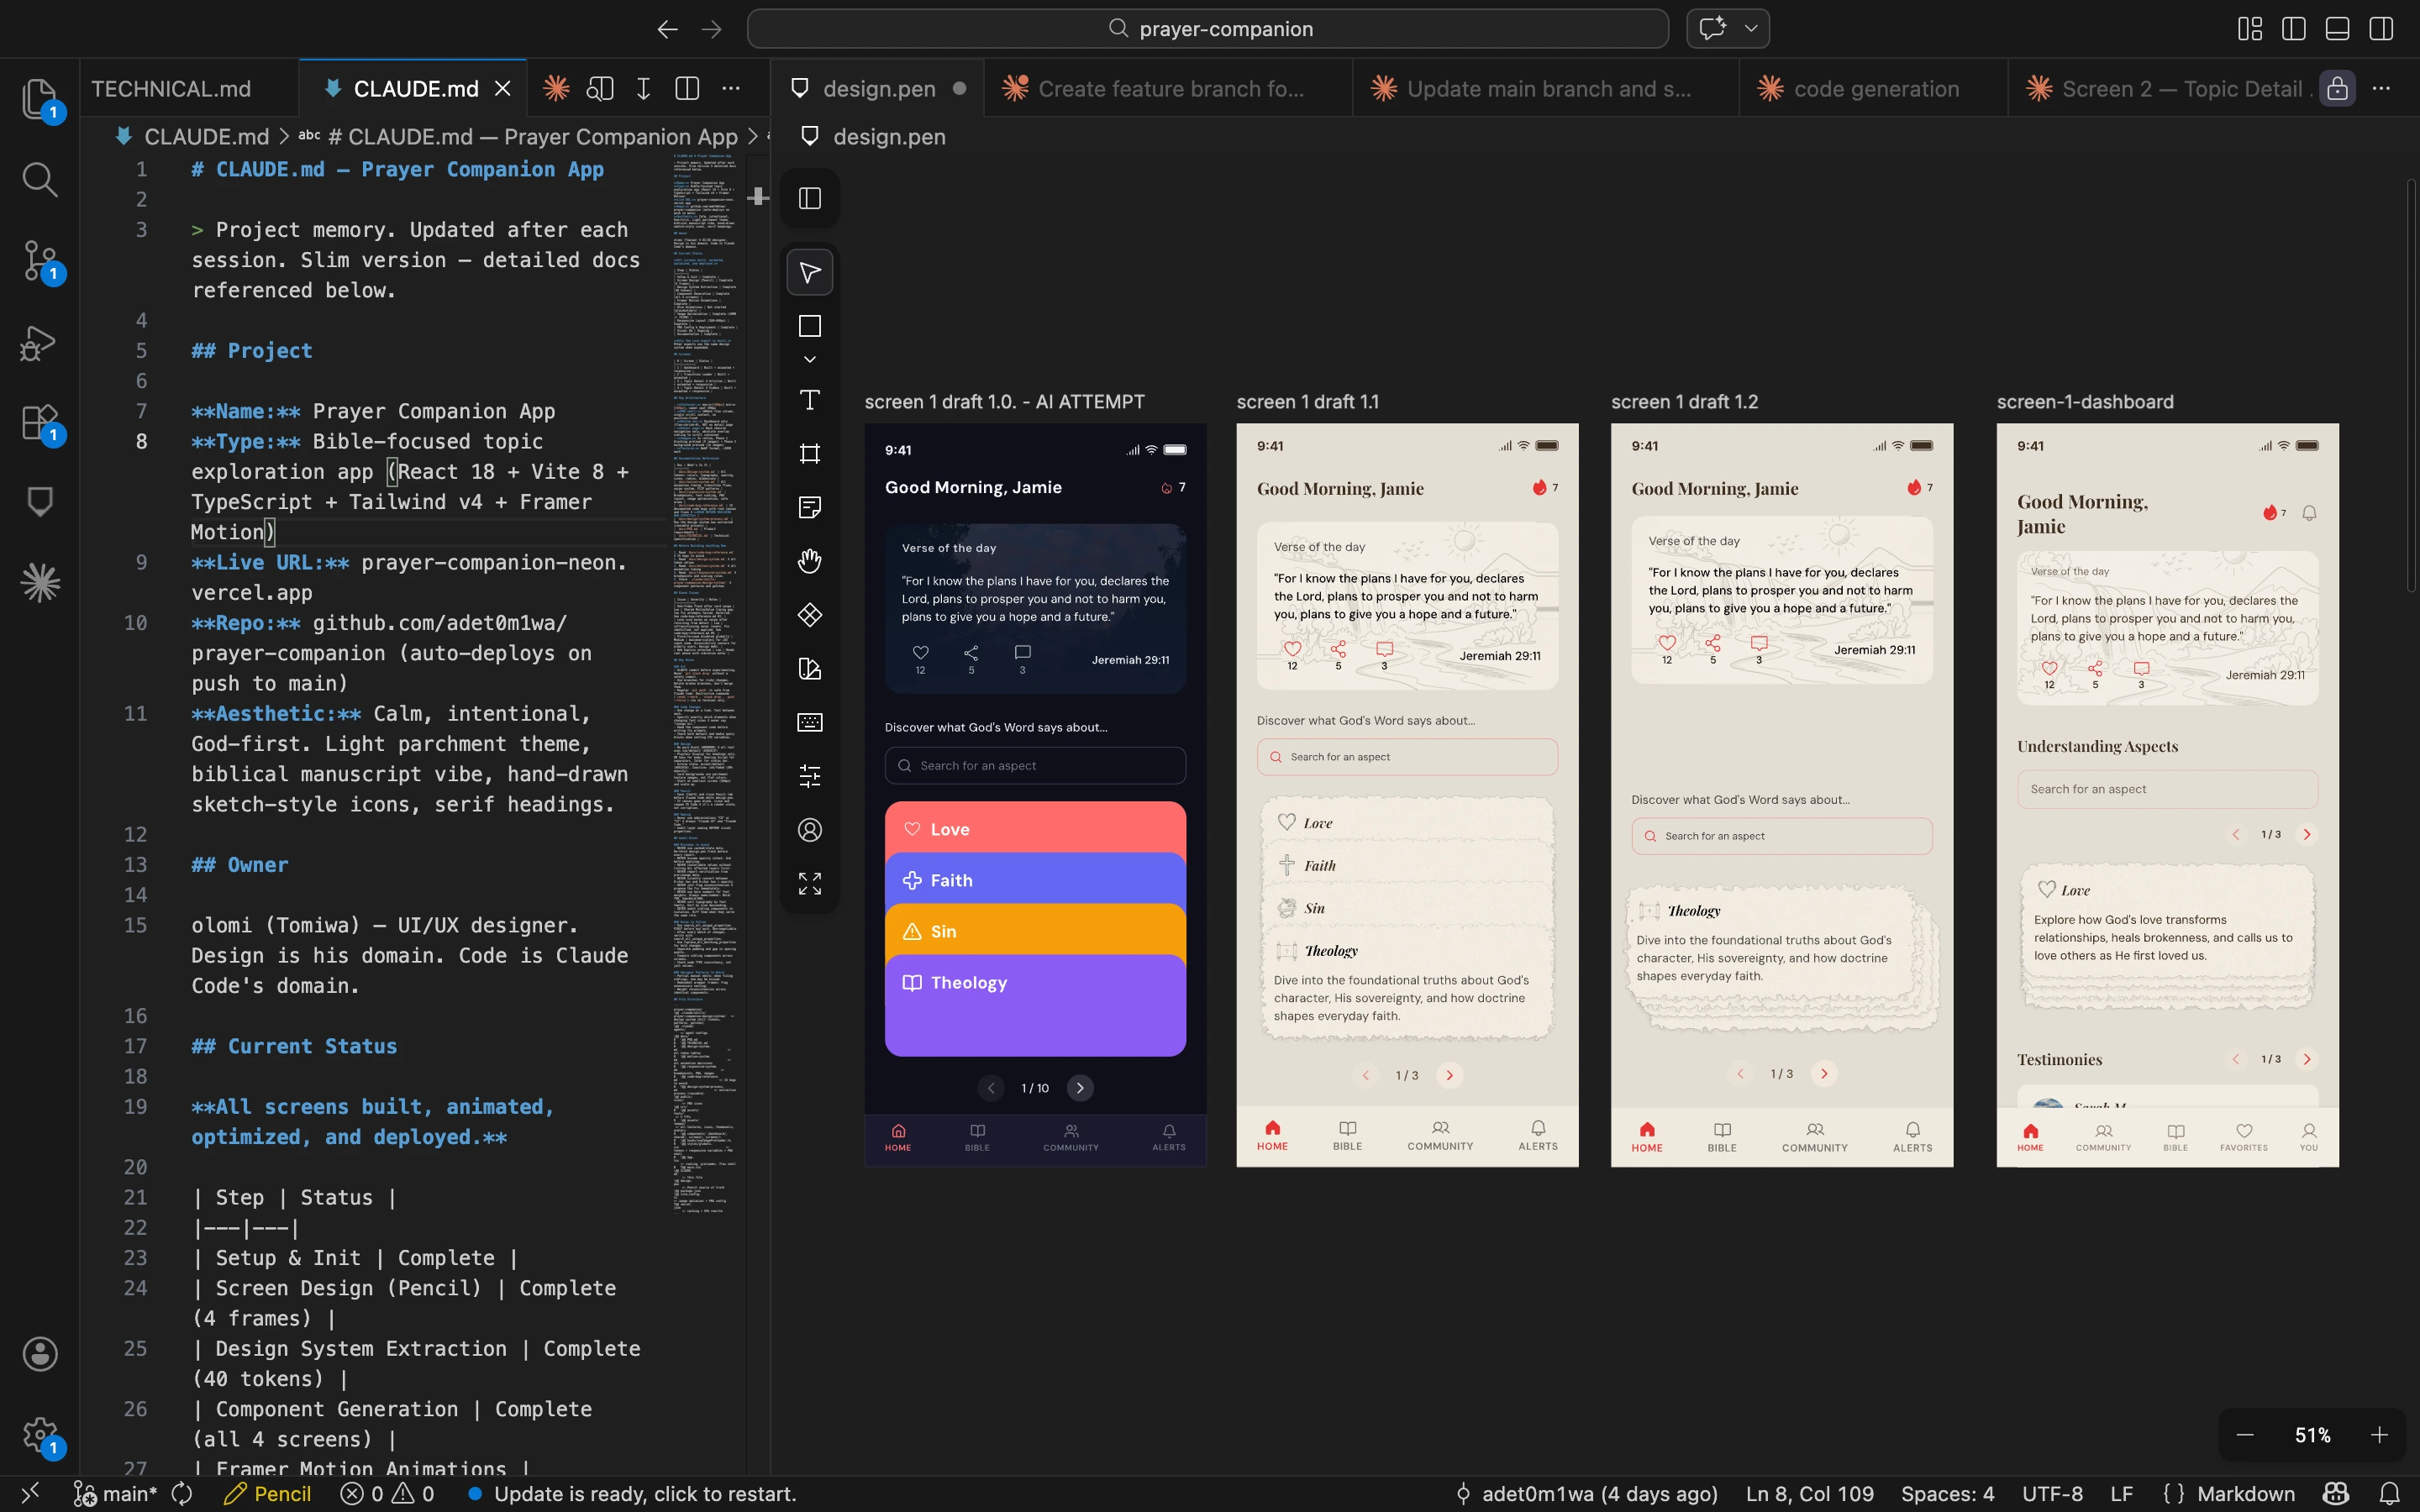The height and width of the screenshot is (1512, 2420).
Task: Toggle the primary side bar layout
Action: (x=2293, y=29)
